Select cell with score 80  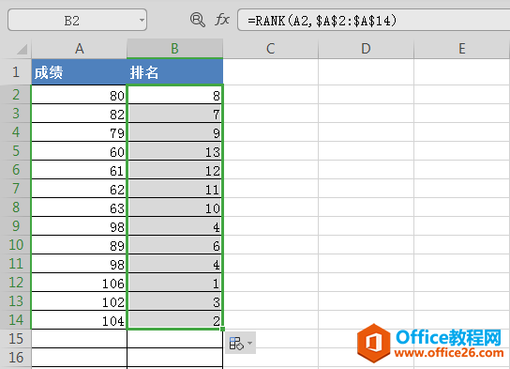tap(79, 95)
